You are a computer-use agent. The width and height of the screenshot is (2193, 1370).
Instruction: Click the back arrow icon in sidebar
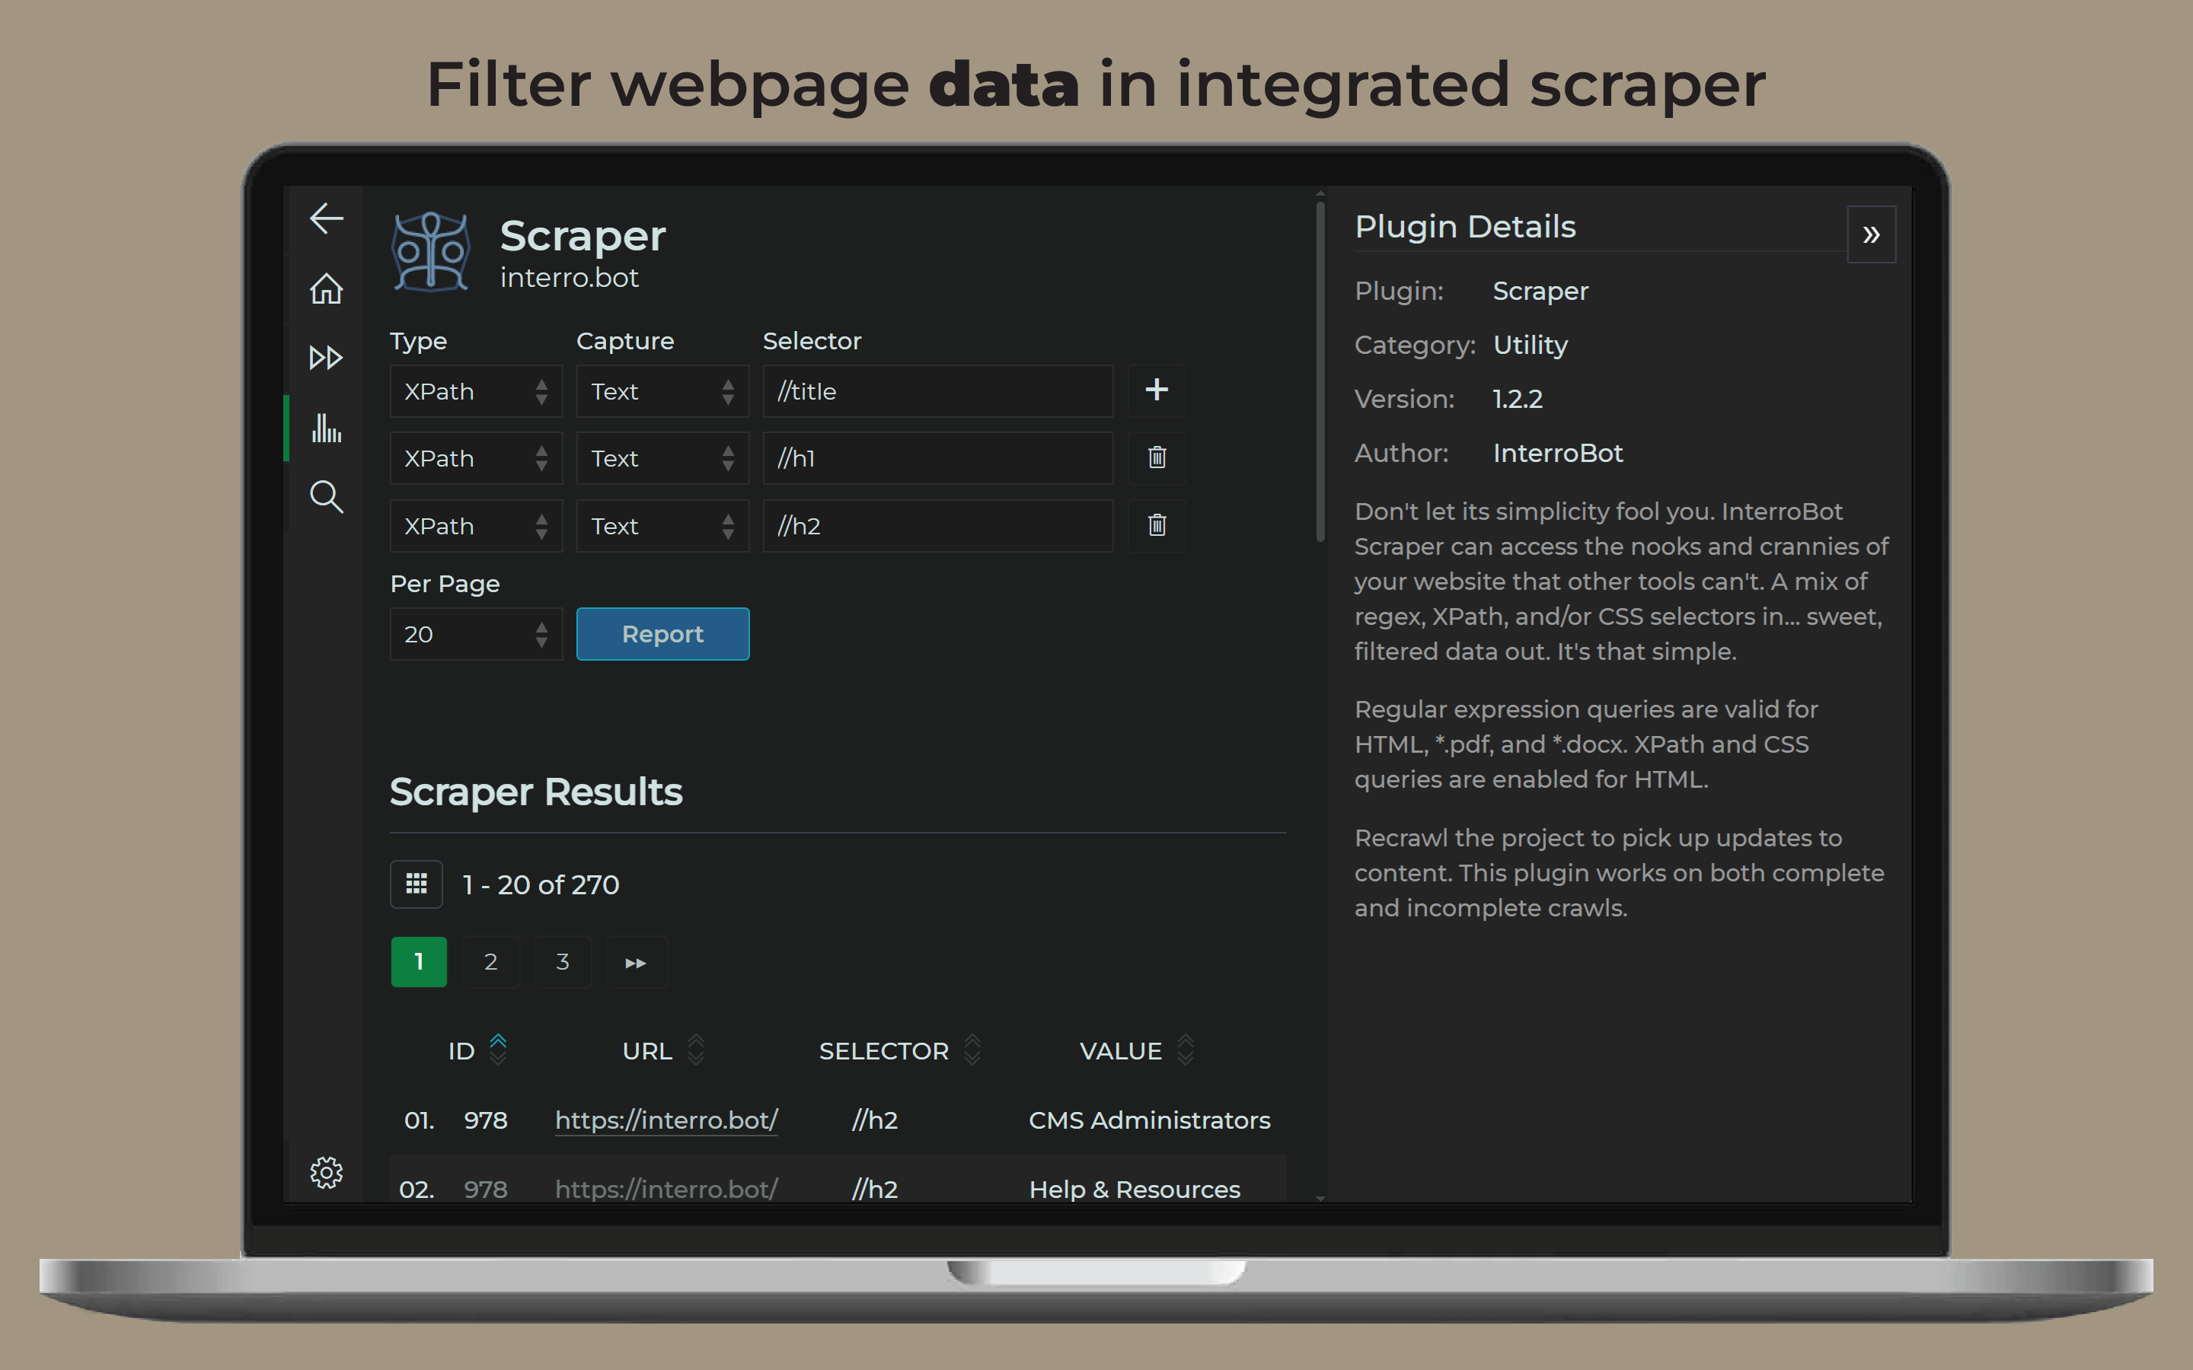[326, 218]
